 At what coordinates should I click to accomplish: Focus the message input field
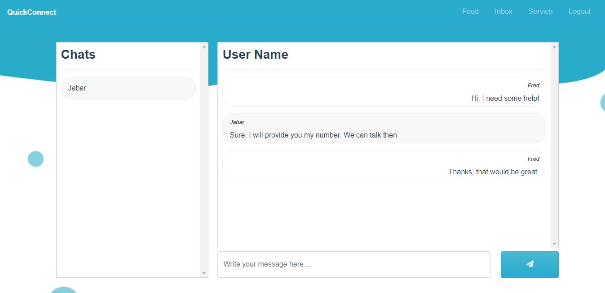[x=354, y=264]
